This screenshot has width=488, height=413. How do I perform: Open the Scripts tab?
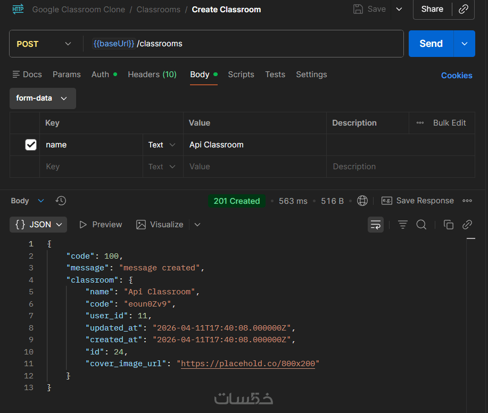241,75
